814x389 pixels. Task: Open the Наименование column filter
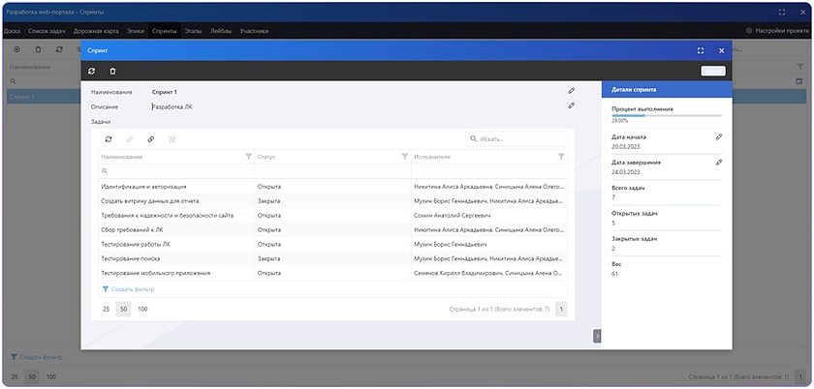[x=248, y=156]
